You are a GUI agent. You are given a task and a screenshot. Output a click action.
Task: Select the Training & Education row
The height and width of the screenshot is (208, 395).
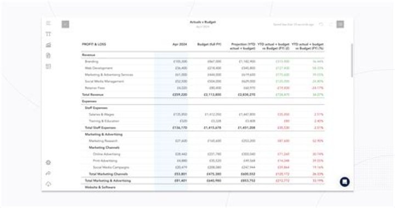click(x=203, y=121)
